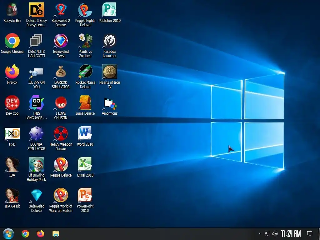Open File Explorer from taskbar
Screen dimensions: 320x240
click(56, 234)
